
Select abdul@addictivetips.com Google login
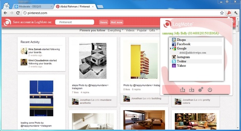coord(193,53)
